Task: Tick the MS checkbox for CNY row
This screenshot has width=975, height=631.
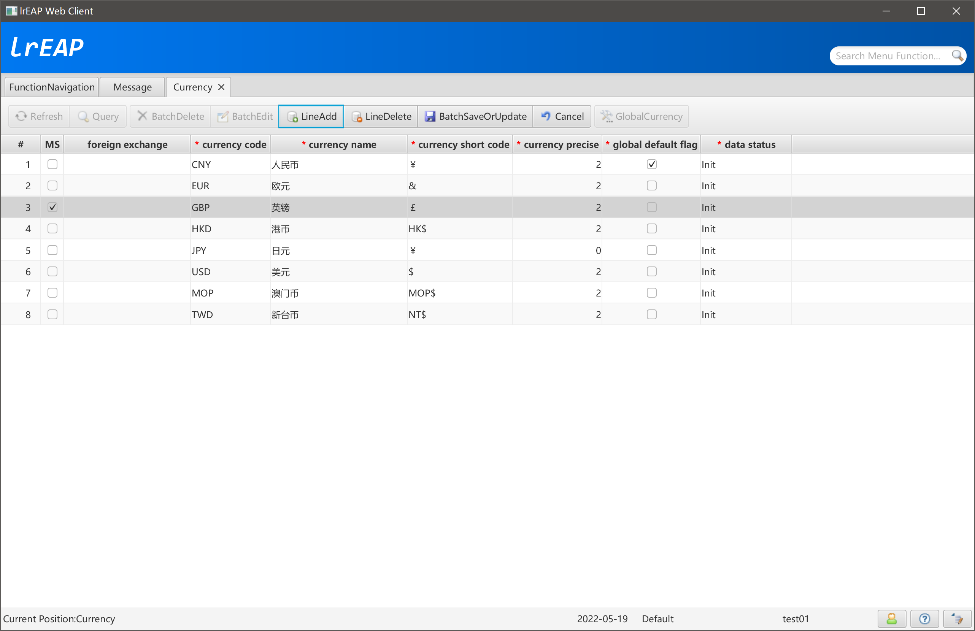Action: tap(52, 164)
